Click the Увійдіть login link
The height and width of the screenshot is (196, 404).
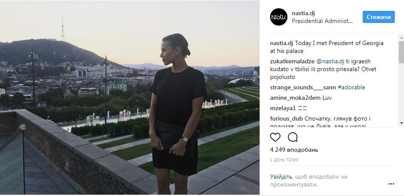[281, 177]
